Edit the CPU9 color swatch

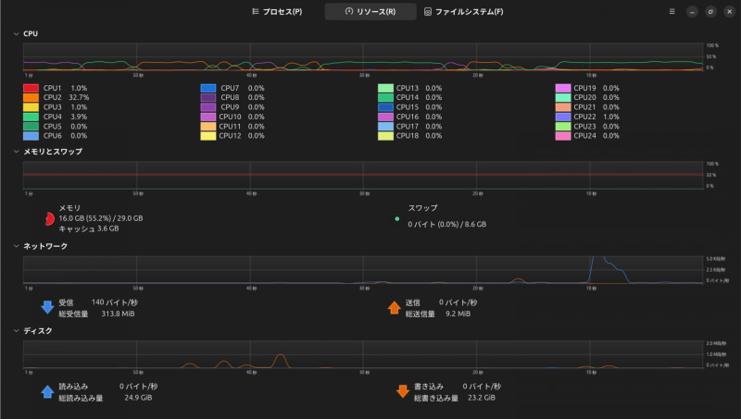coord(208,107)
